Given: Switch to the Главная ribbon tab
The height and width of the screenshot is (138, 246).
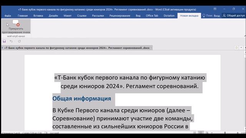Looking at the screenshot, I should (x=23, y=16).
